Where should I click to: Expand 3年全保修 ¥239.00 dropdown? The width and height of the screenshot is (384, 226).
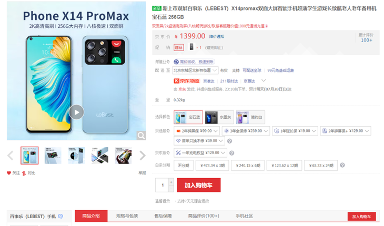[246, 131]
